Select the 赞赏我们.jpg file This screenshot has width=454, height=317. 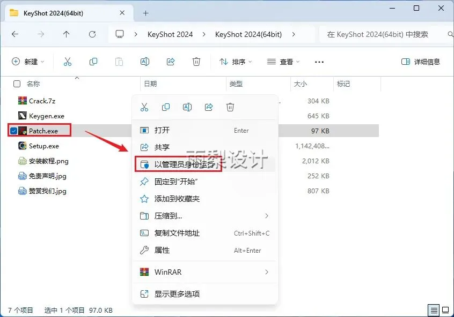click(x=47, y=191)
